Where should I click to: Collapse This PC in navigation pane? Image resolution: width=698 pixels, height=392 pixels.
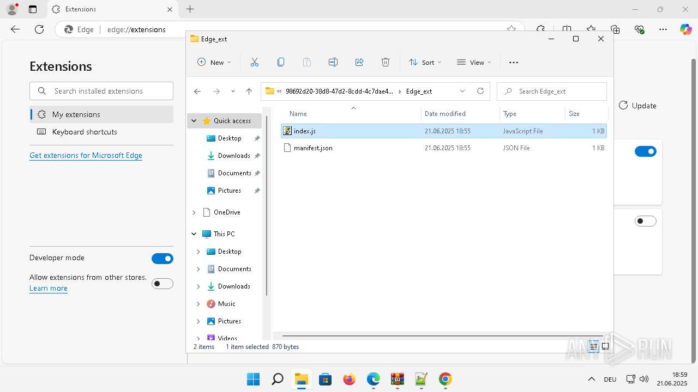pyautogui.click(x=194, y=234)
